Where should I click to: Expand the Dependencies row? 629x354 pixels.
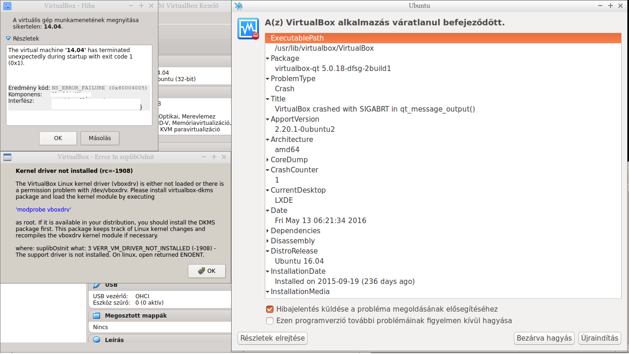[268, 231]
